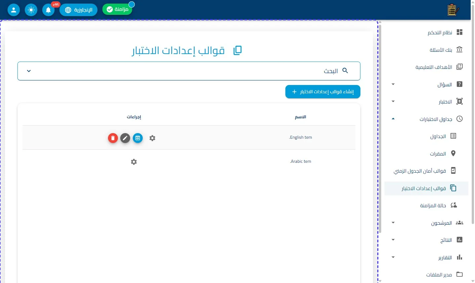Click the bank icon beside بنك الأسئلة

tap(459, 49)
